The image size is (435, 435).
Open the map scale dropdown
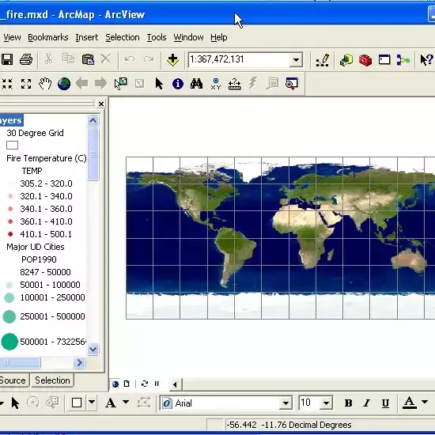click(x=296, y=59)
